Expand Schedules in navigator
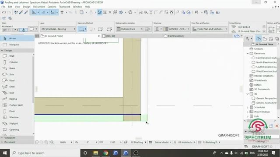The image size is (280, 157). point(248,107)
